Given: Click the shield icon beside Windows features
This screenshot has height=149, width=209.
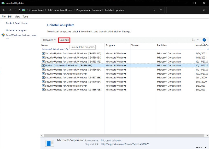Looking at the screenshot, I should coord(3,35).
